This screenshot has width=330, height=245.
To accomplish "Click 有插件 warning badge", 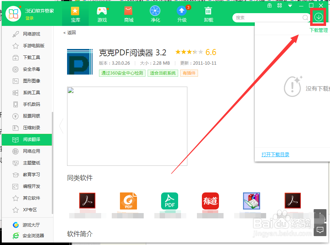I will [x=189, y=73].
